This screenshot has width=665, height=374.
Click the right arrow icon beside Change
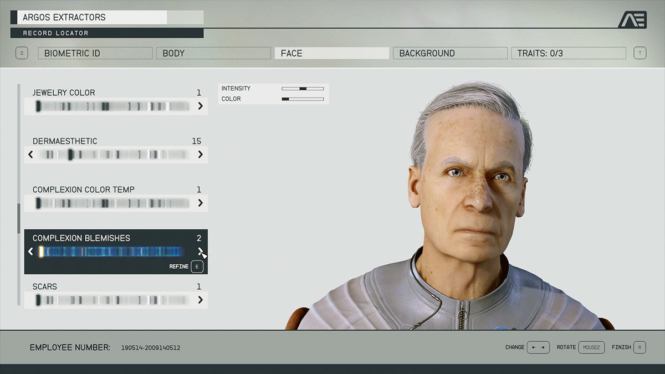click(542, 347)
